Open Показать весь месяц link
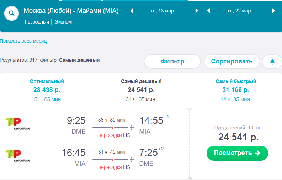This screenshot has width=282, height=180. tap(23, 41)
